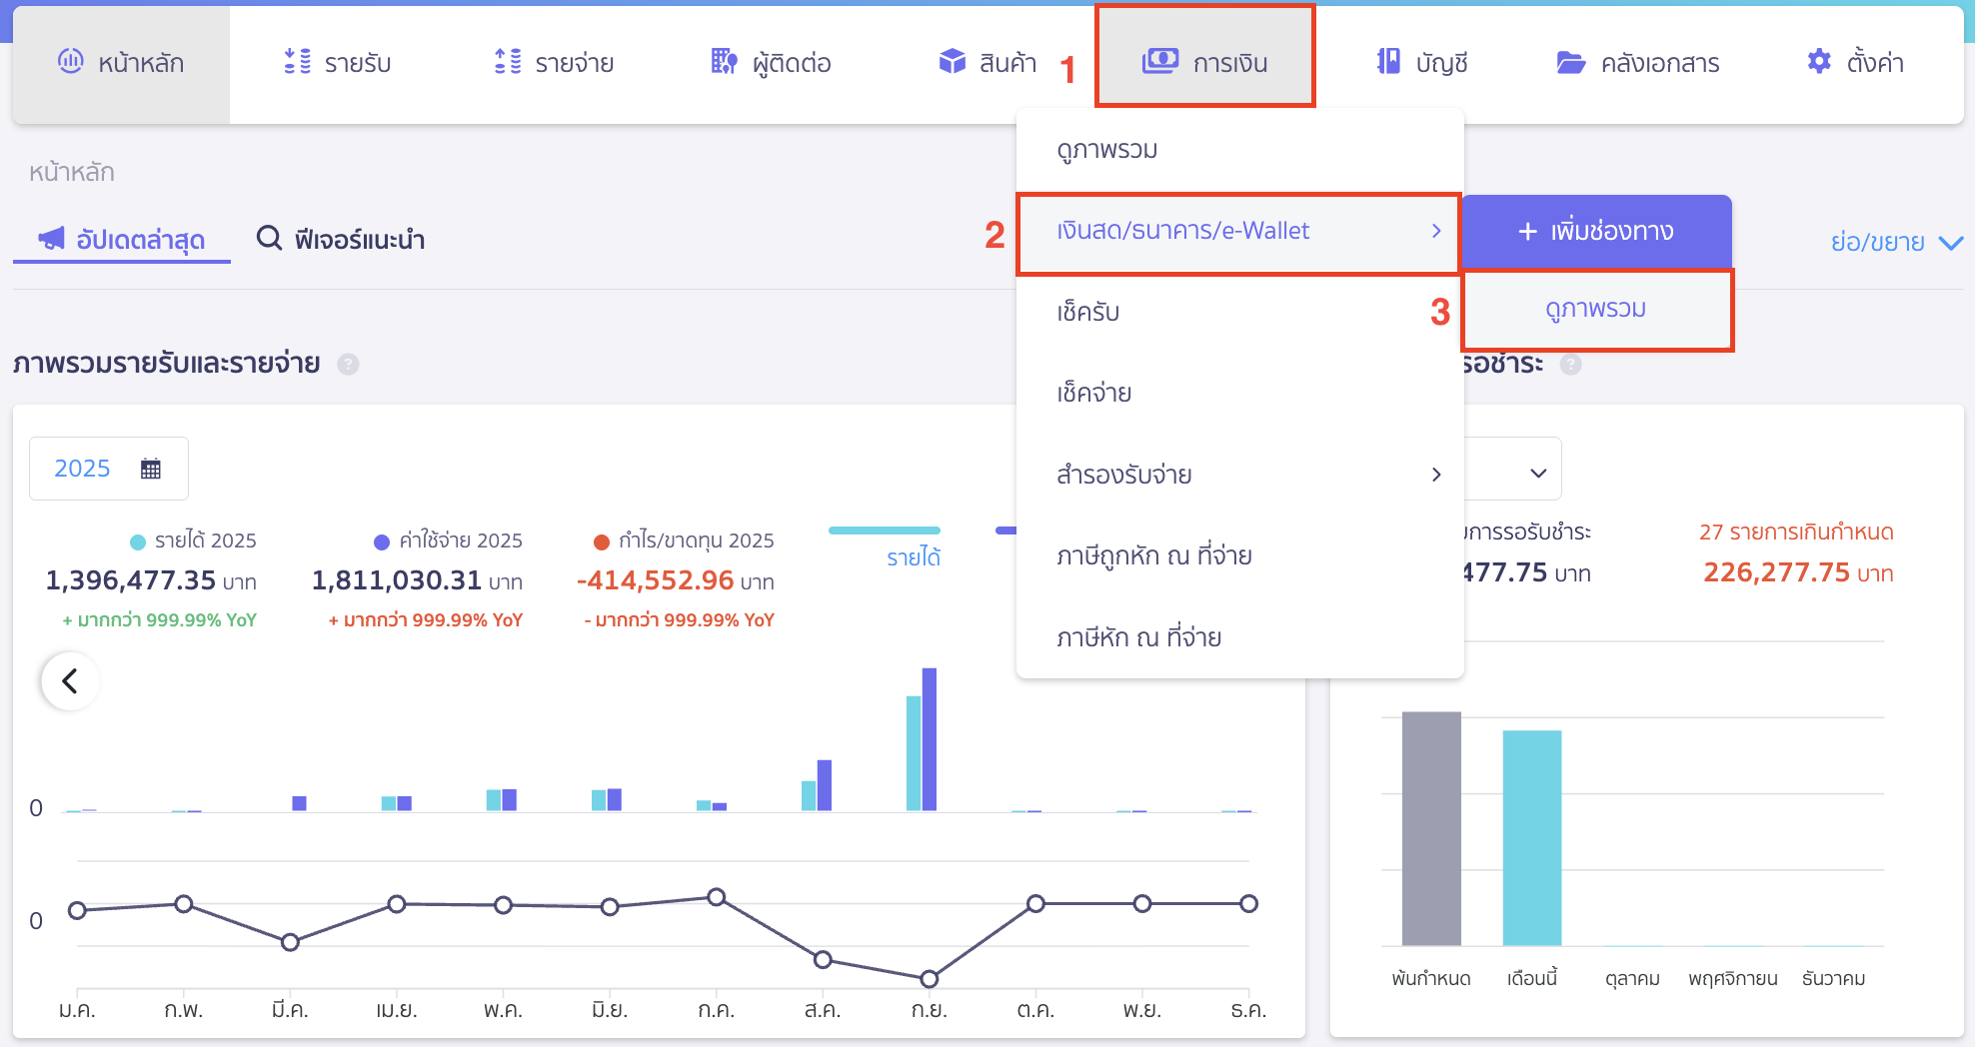
Task: Open the การเงิน finance menu
Action: tap(1204, 57)
